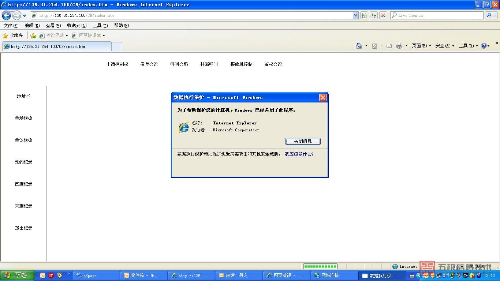Open 预约记录 in the left sidebar
The width and height of the screenshot is (500, 281).
tap(24, 162)
